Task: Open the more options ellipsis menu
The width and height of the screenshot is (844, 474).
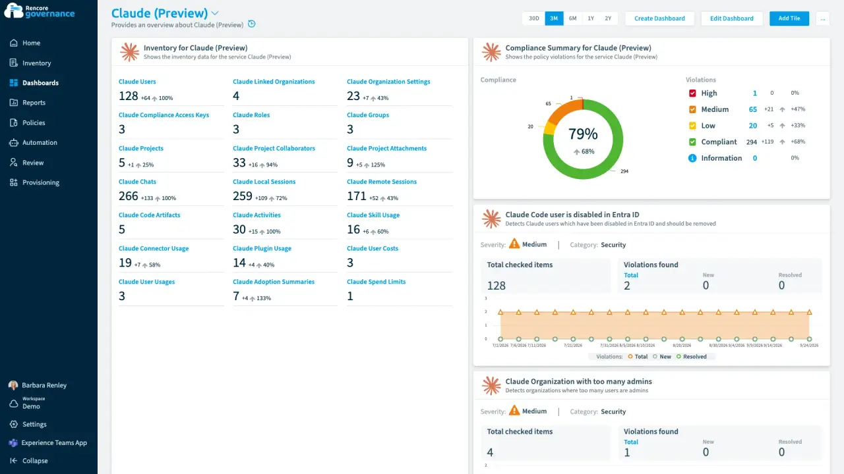Action: click(822, 18)
